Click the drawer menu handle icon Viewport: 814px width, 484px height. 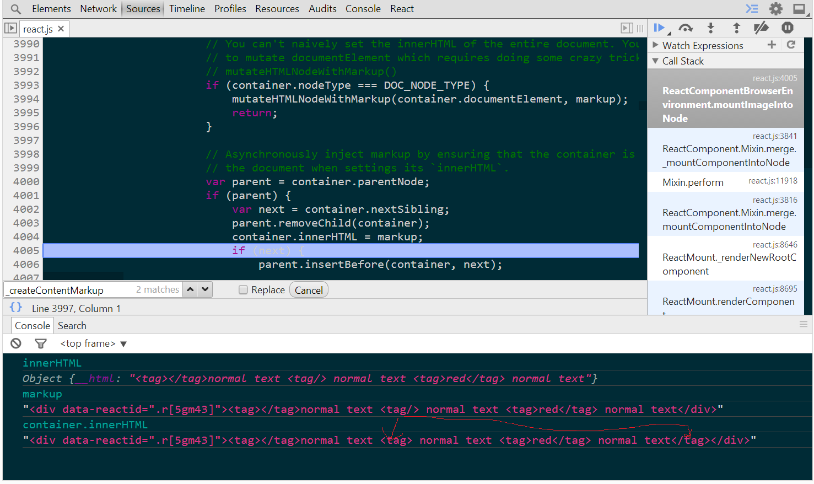(804, 325)
